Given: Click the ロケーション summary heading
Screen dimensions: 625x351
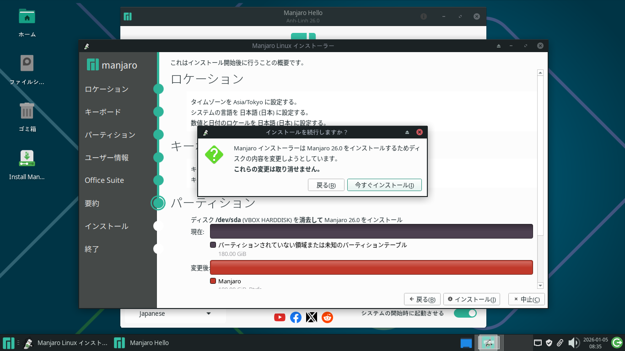Looking at the screenshot, I should point(207,79).
